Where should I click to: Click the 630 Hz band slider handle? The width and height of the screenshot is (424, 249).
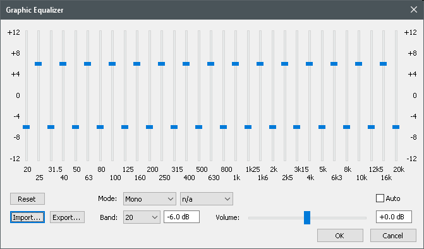(x=211, y=64)
